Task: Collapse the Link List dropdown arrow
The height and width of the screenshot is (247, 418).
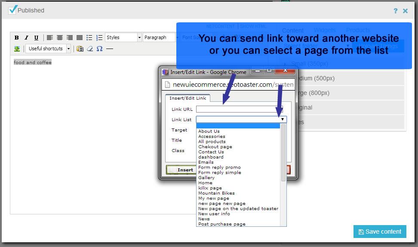Action: pos(282,119)
